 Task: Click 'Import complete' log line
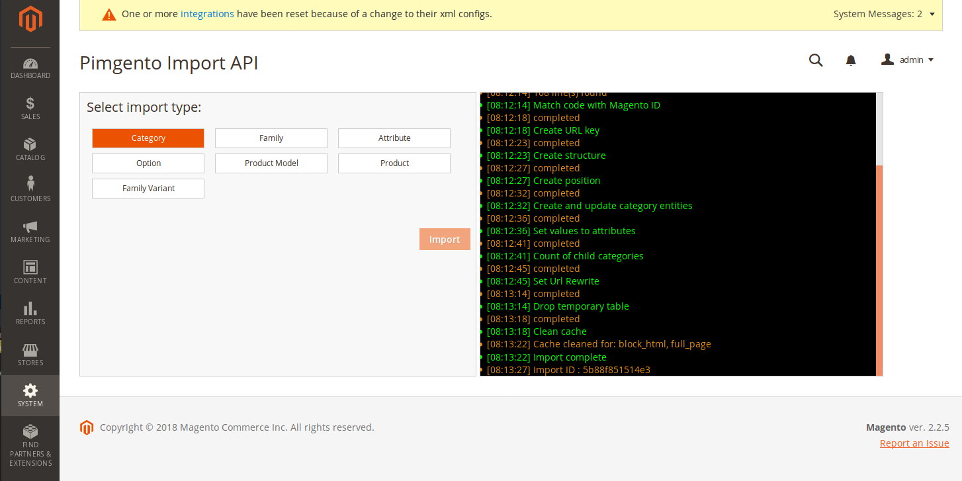click(x=547, y=357)
